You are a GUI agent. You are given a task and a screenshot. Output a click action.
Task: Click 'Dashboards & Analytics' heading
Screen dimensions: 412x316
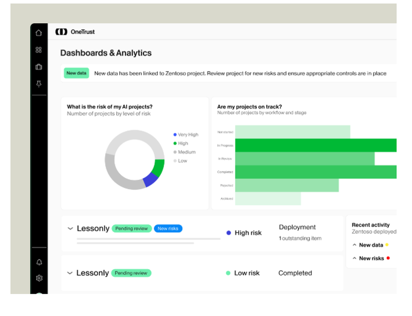tap(106, 53)
